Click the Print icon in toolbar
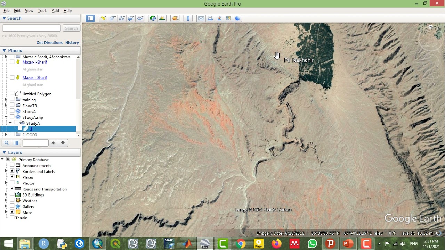The width and height of the screenshot is (445, 250). coord(210,18)
